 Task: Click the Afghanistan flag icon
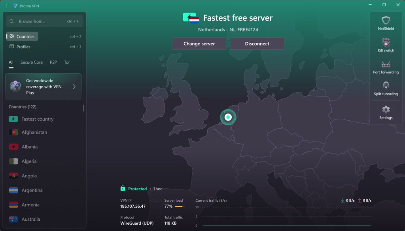13,132
